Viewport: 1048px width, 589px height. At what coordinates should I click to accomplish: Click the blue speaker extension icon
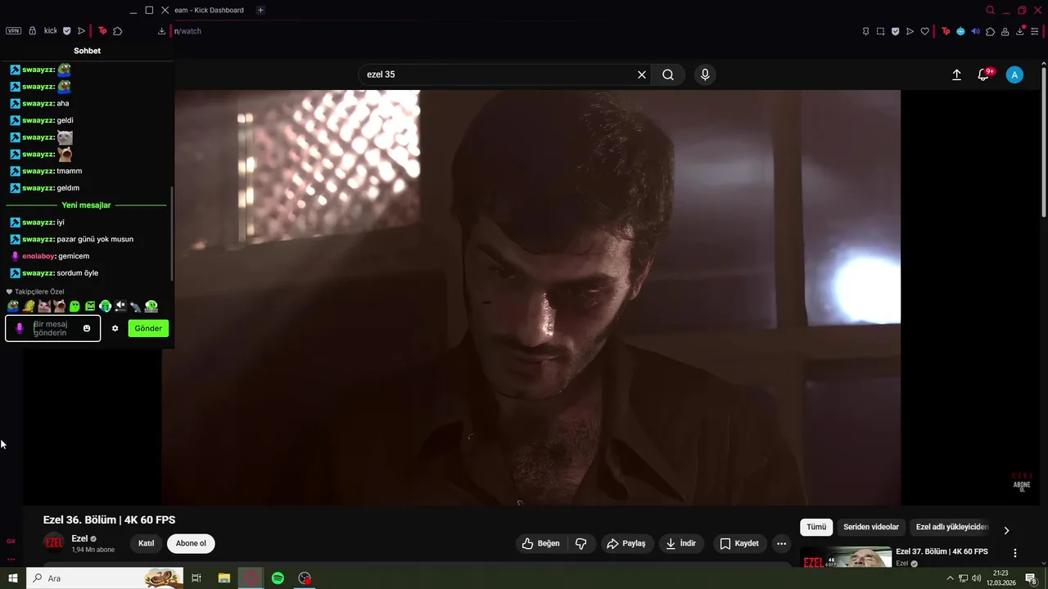click(x=975, y=31)
